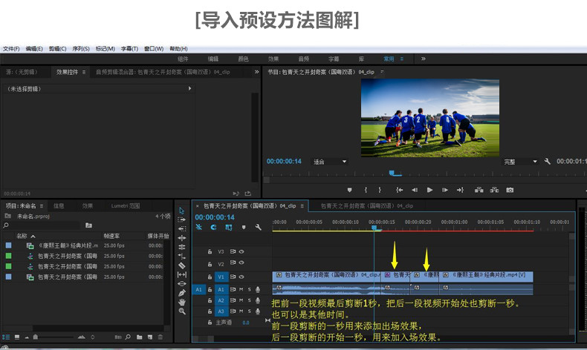The width and height of the screenshot is (587, 350).
Task: Export frame with the camera icon
Action: [510, 190]
